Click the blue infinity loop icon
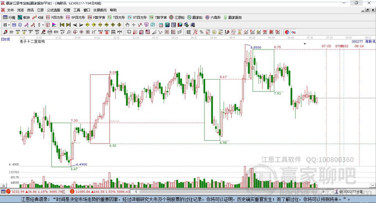376x203 pixels. tap(293, 32)
